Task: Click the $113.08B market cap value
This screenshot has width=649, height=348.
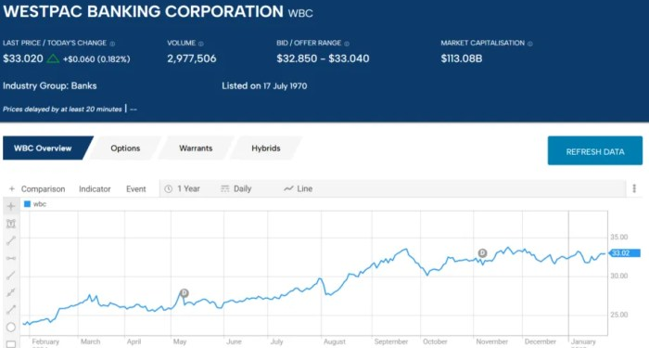Action: [462, 58]
